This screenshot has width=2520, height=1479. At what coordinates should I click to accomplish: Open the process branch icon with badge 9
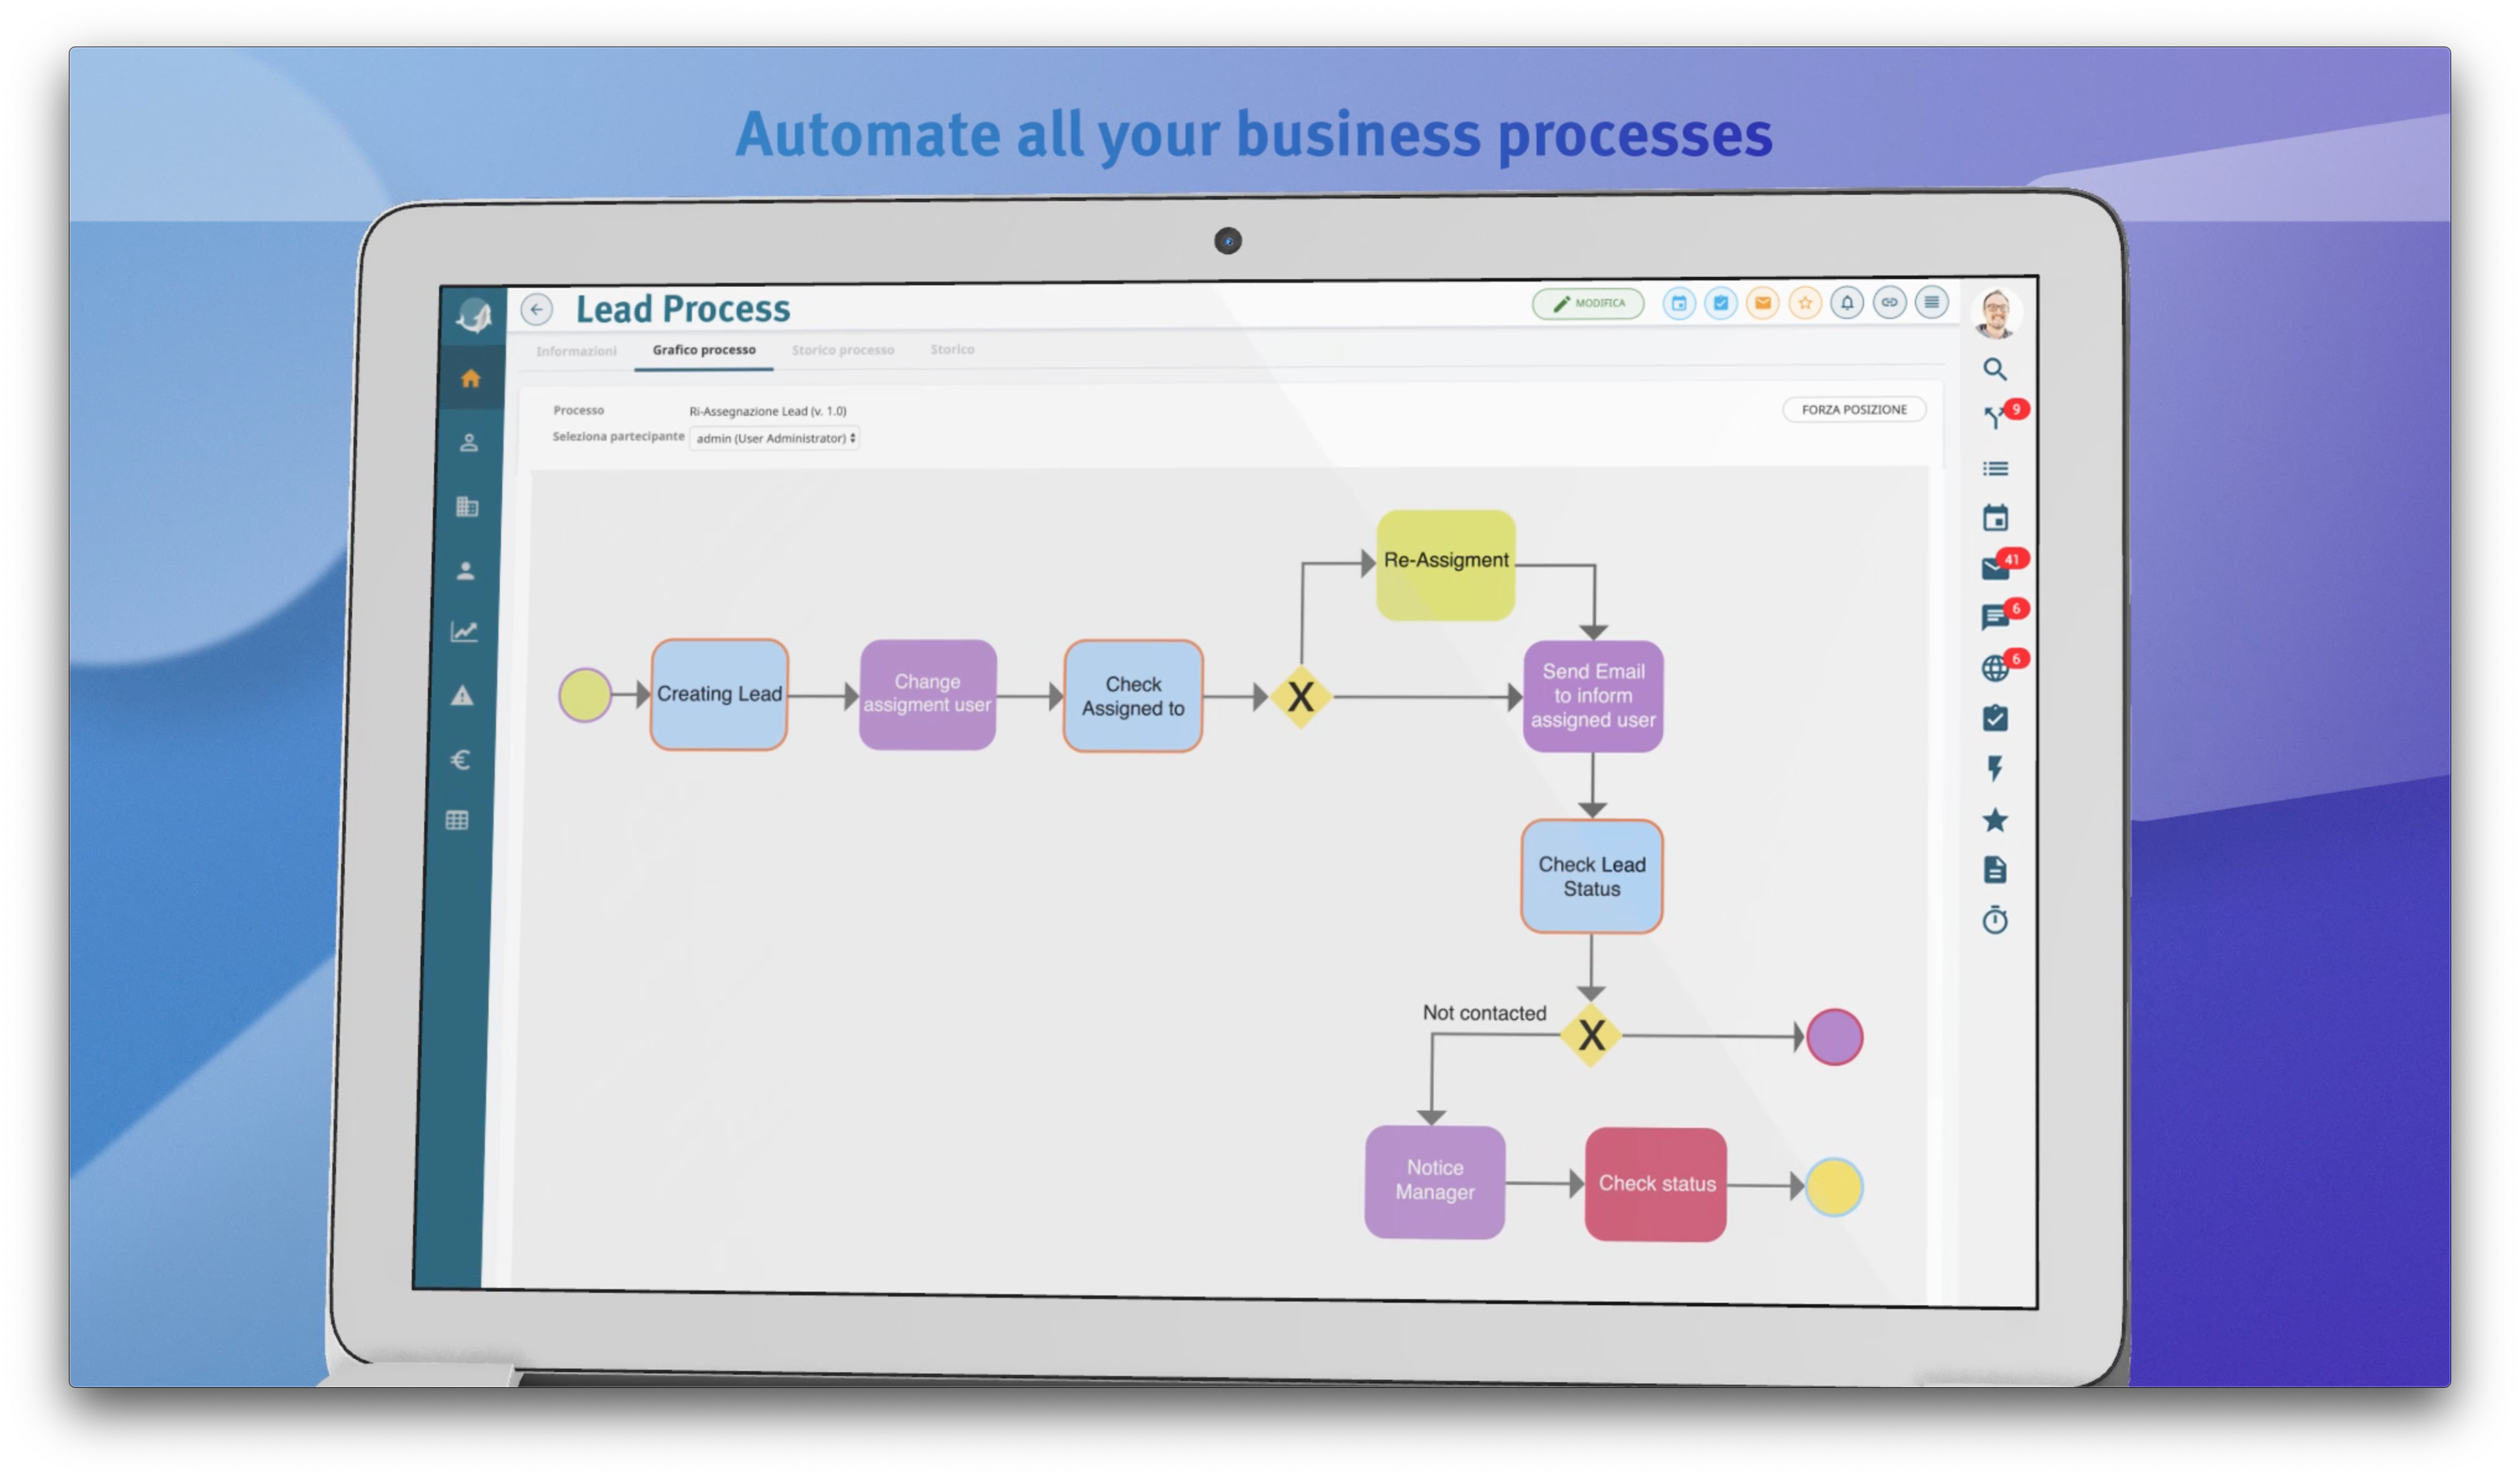pos(1995,418)
